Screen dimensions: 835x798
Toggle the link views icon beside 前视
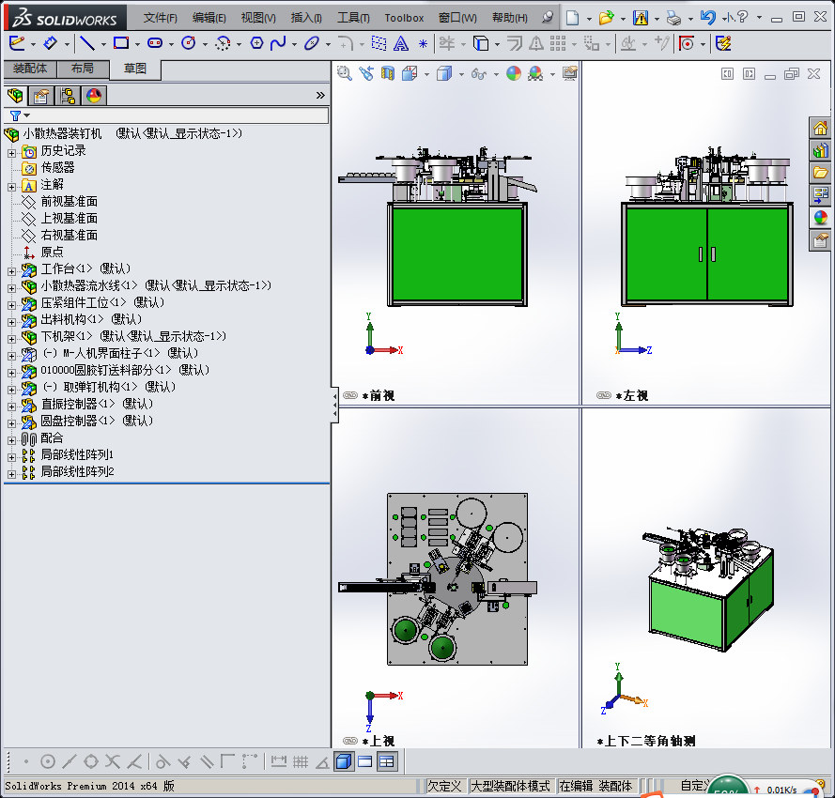point(349,395)
